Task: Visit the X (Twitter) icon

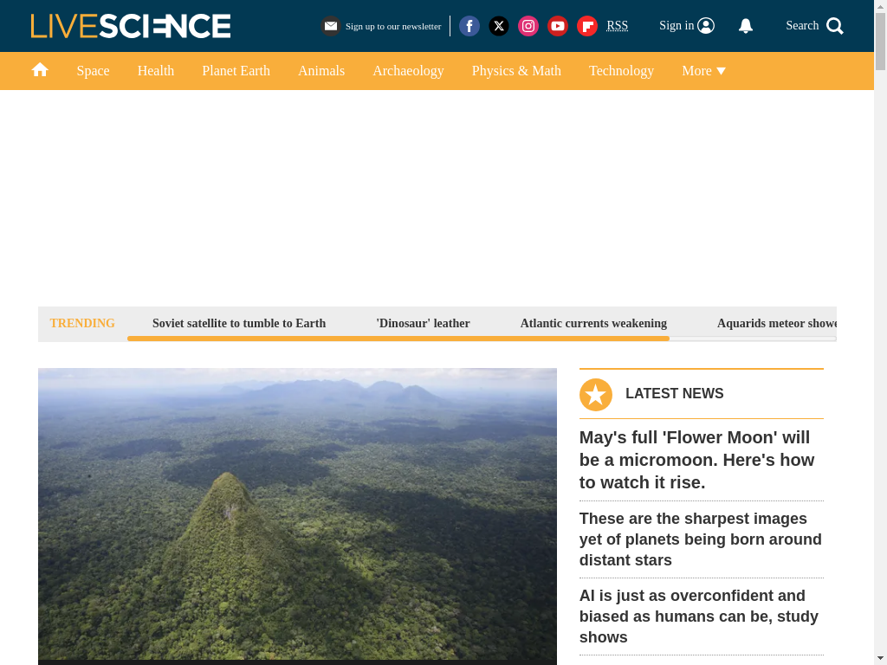Action: (x=499, y=26)
